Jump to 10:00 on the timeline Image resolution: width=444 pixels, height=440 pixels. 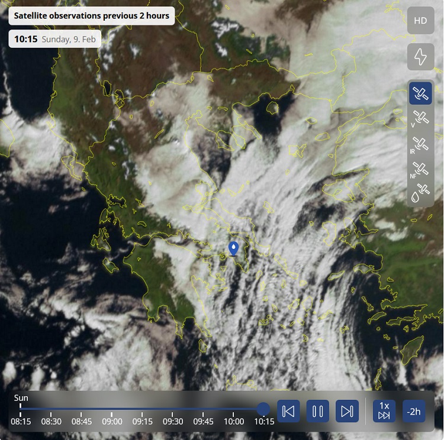click(x=234, y=421)
